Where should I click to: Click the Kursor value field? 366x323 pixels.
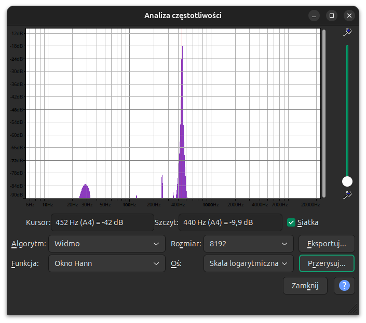[x=102, y=222]
